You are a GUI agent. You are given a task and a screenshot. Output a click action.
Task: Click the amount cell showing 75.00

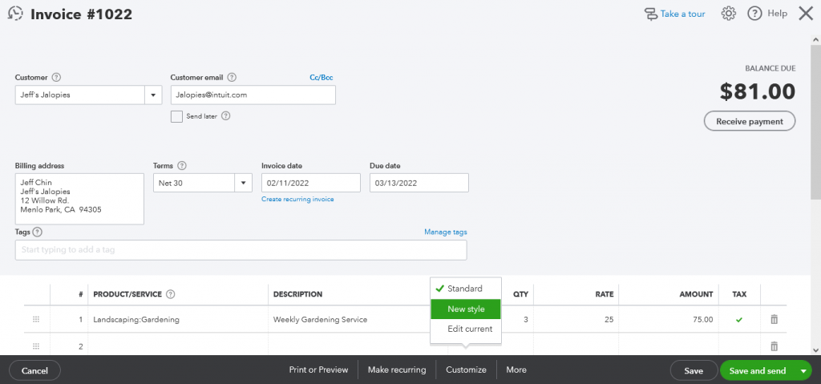(x=669, y=320)
